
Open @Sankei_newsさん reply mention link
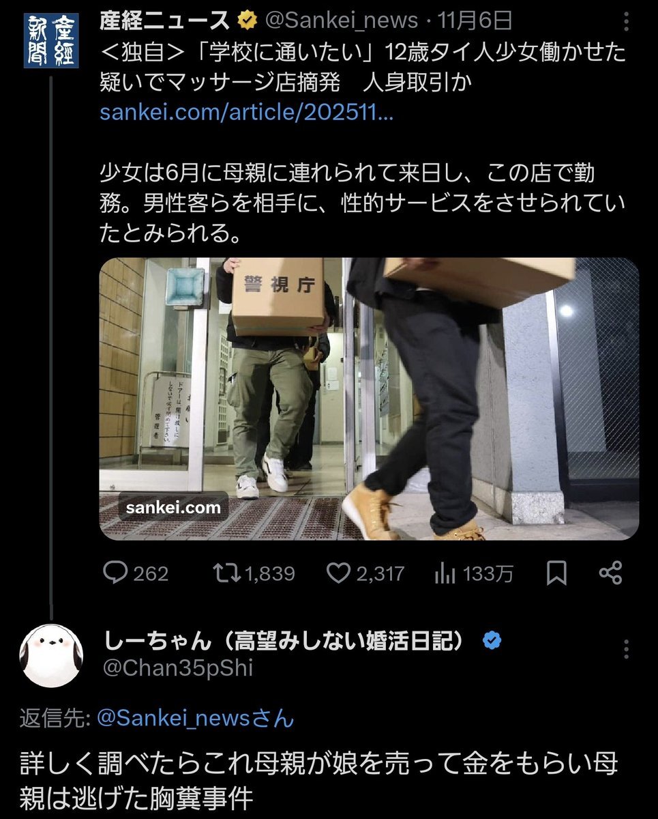pyautogui.click(x=196, y=718)
